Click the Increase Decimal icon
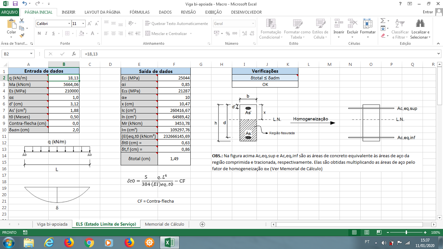443x249 pixels. tap(244, 33)
